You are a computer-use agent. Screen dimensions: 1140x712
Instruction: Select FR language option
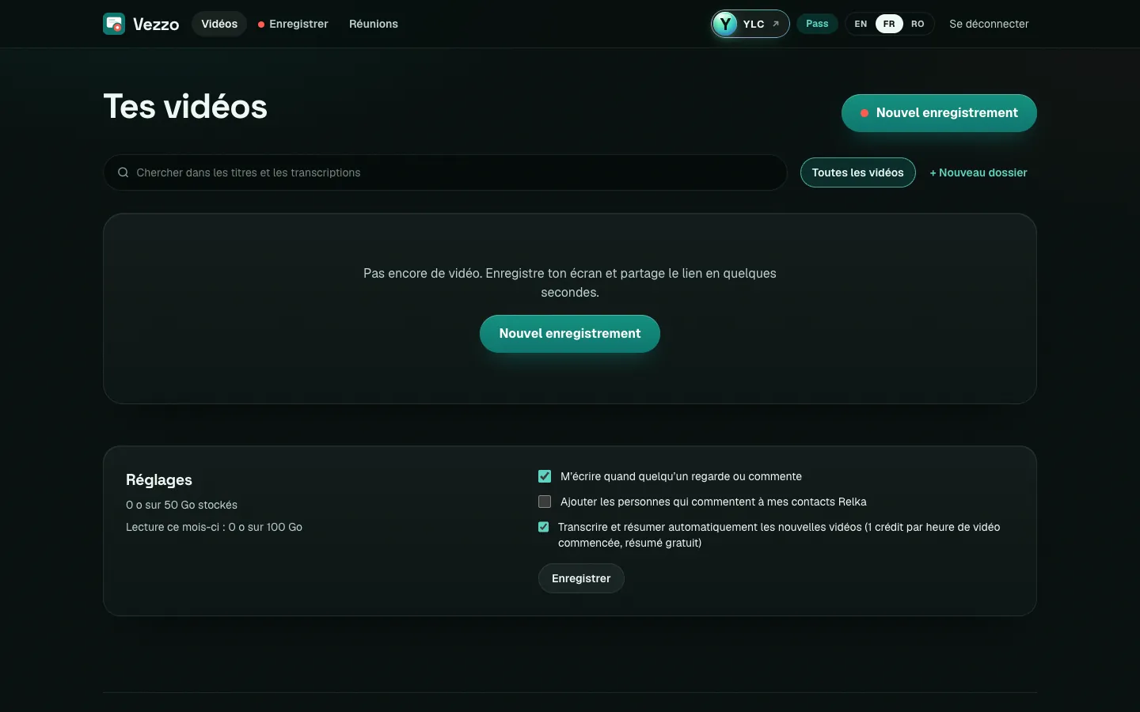(889, 24)
